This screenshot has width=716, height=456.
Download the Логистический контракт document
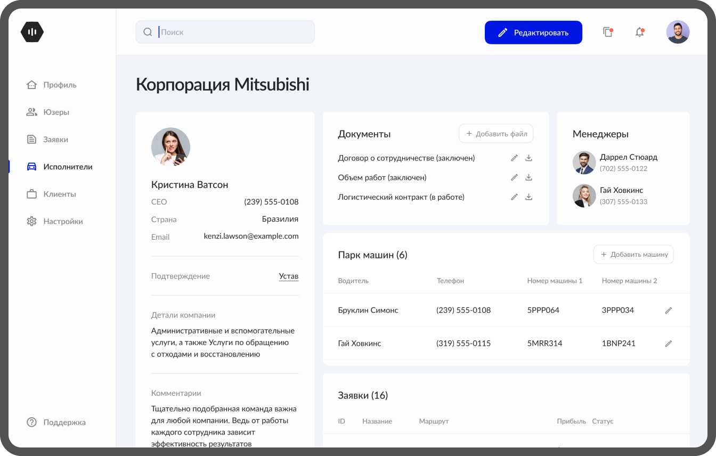[529, 197]
